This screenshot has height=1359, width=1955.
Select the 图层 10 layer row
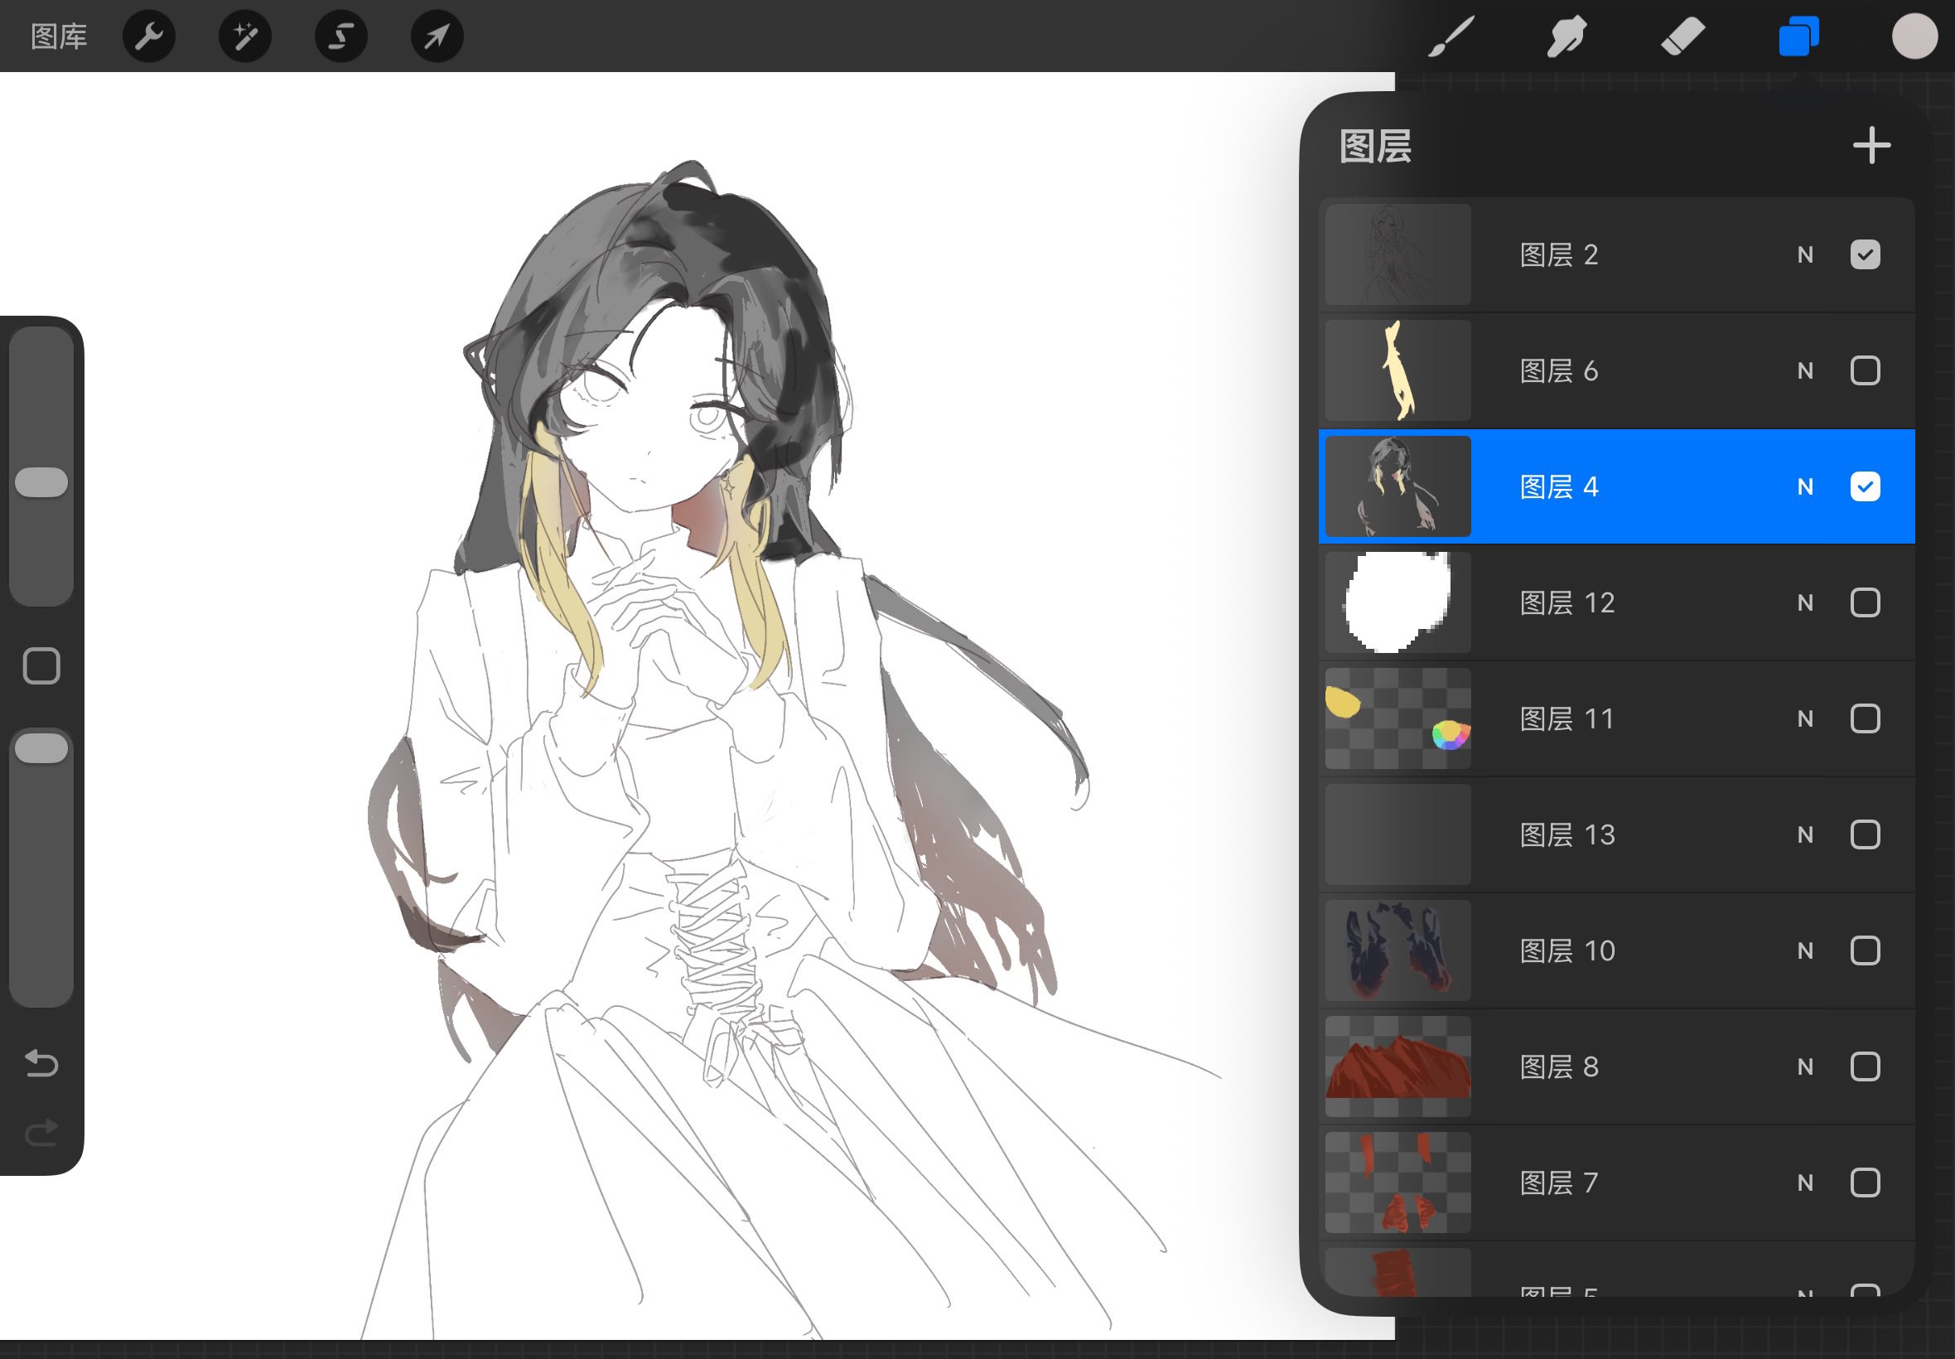coord(1617,950)
